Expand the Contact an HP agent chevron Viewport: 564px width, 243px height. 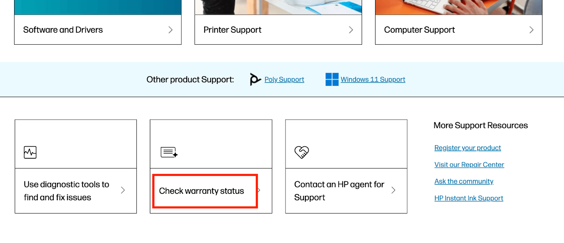point(394,190)
